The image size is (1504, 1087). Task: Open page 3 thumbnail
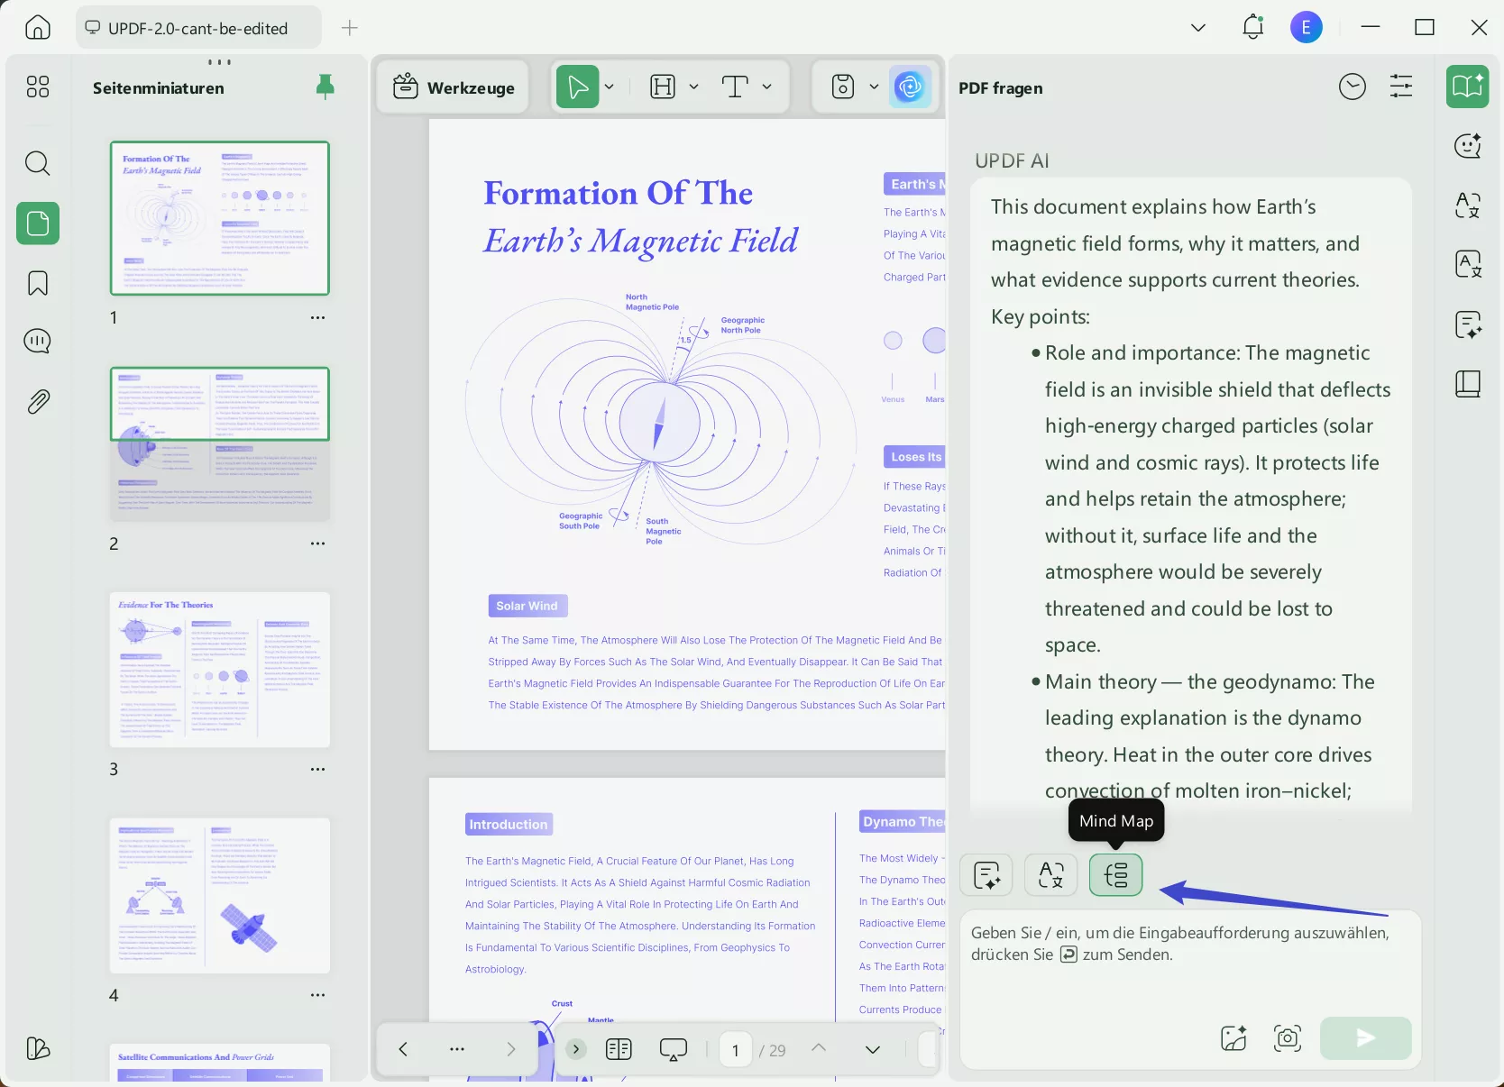(220, 670)
